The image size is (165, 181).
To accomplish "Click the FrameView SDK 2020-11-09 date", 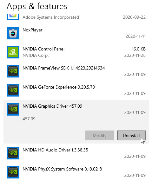I will pos(135,74).
